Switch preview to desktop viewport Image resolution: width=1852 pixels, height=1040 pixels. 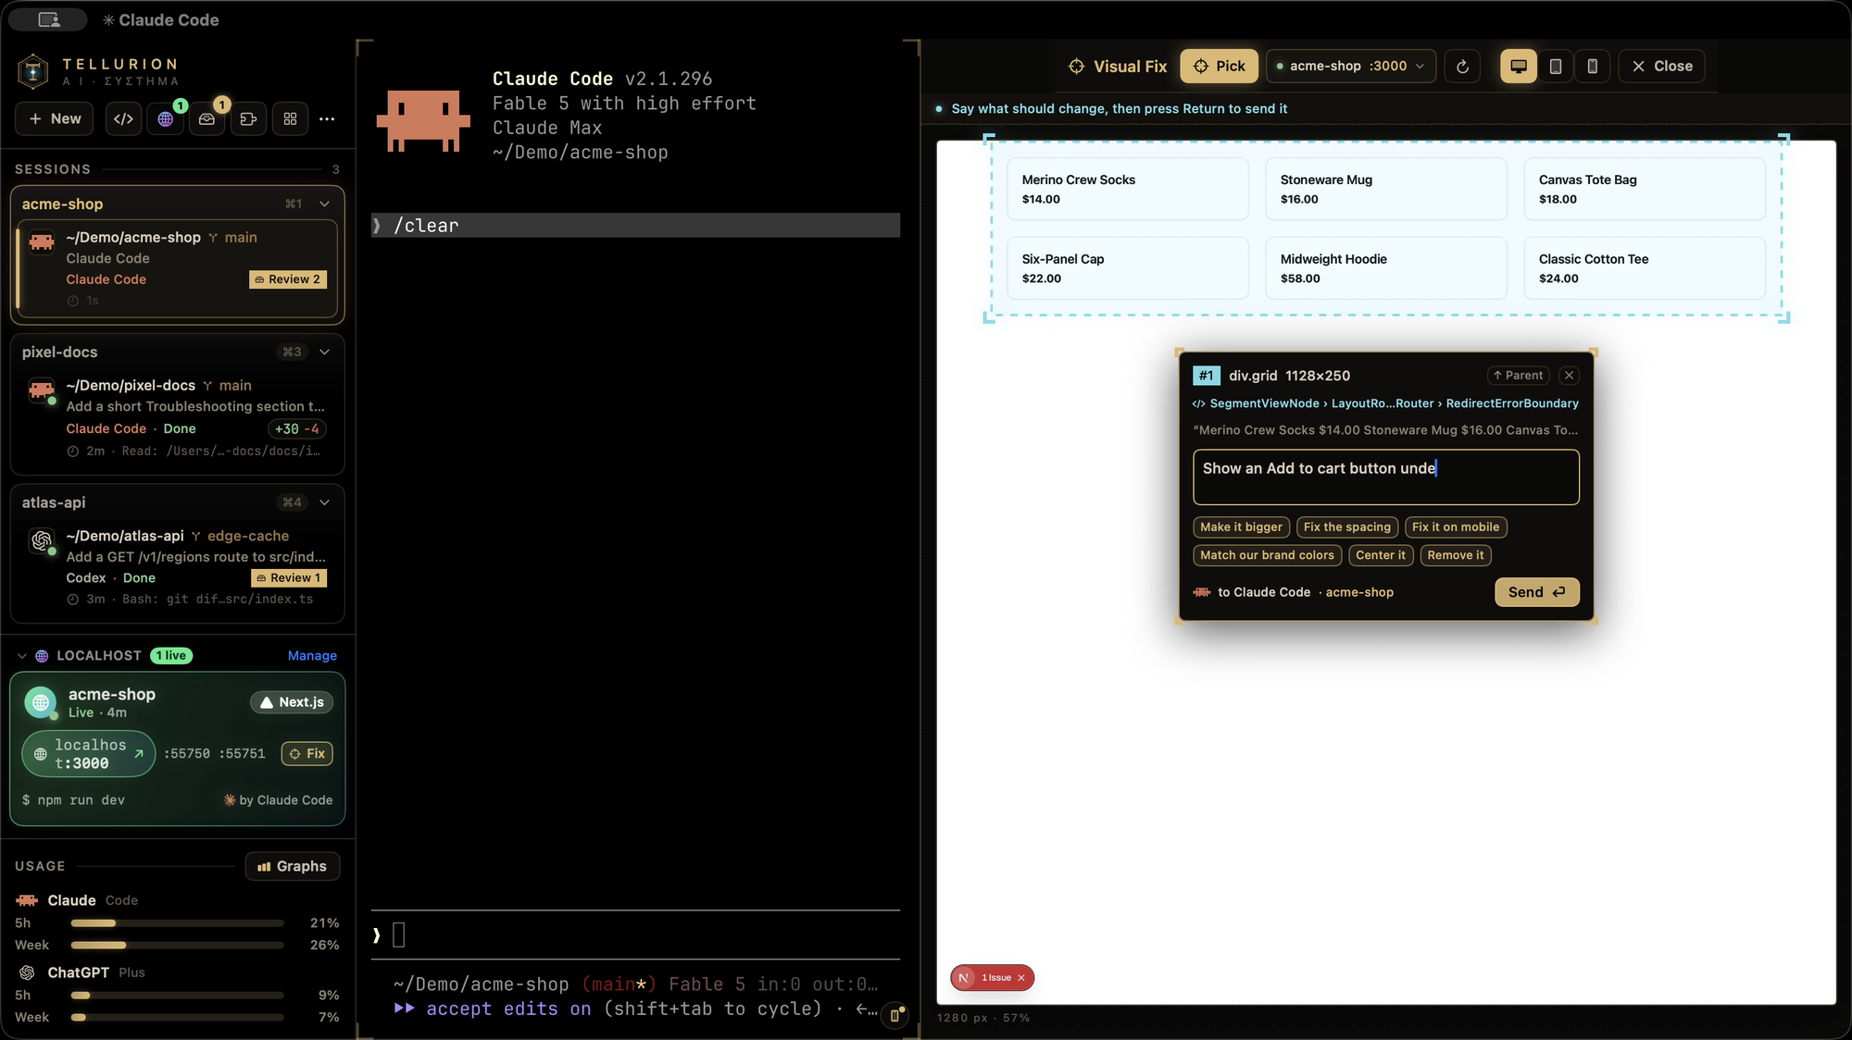click(1519, 66)
